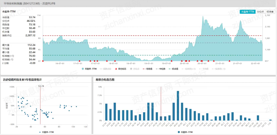Click the first red triangle at chart start
Image resolution: width=277 pixels, height=135 pixels.
tap(43, 61)
